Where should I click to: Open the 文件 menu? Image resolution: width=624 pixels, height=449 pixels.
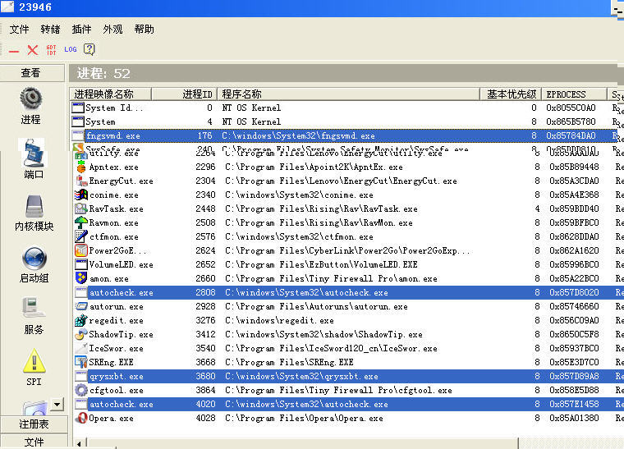pyautogui.click(x=19, y=29)
